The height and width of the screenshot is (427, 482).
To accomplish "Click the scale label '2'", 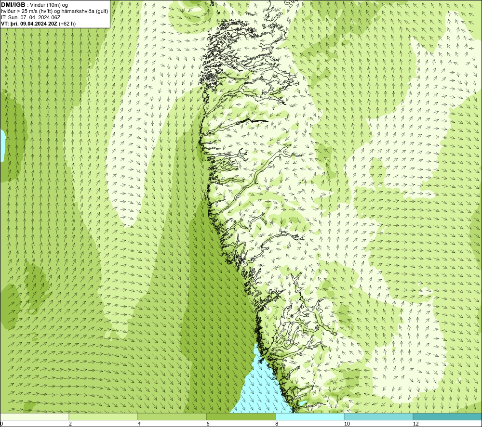I will pyautogui.click(x=70, y=424).
